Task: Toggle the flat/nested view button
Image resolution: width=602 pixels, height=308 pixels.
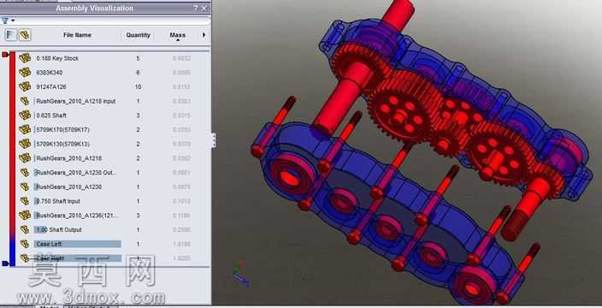Action: coord(11,35)
